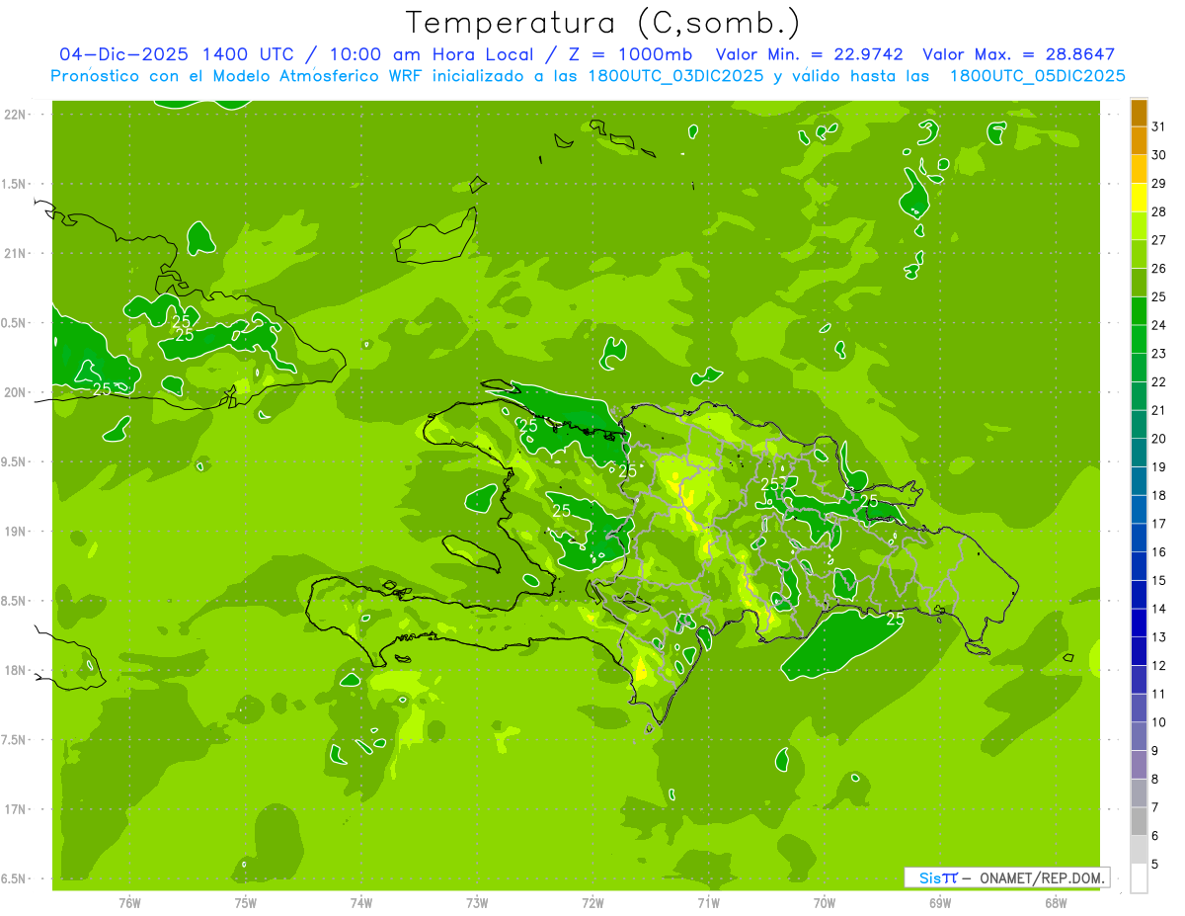Click the green swatch between 24 and 25
Image resolution: width=1185 pixels, height=916 pixels.
(x=1140, y=311)
